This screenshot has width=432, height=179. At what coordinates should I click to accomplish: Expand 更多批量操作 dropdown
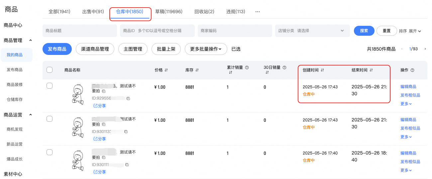[206, 49]
